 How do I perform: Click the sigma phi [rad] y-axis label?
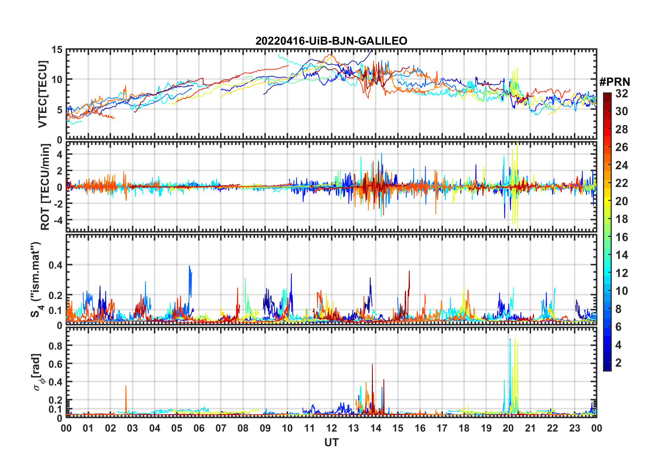point(37,372)
